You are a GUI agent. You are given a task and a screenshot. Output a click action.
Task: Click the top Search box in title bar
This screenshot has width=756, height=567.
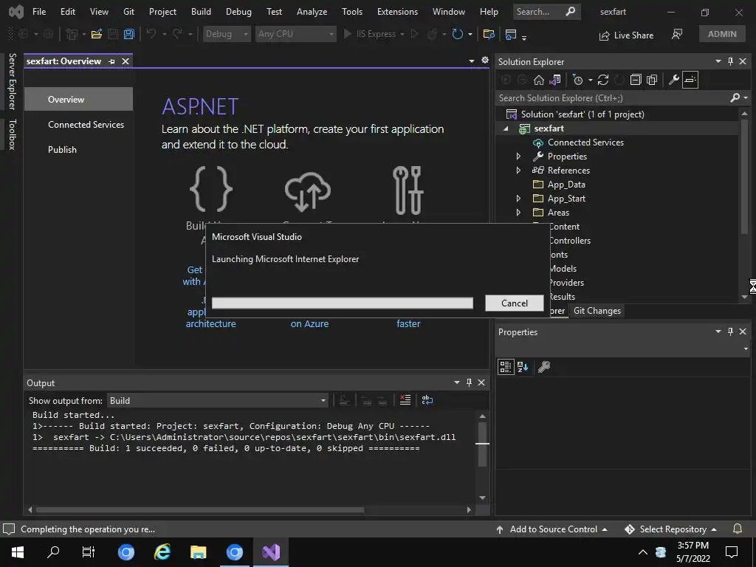pyautogui.click(x=546, y=12)
